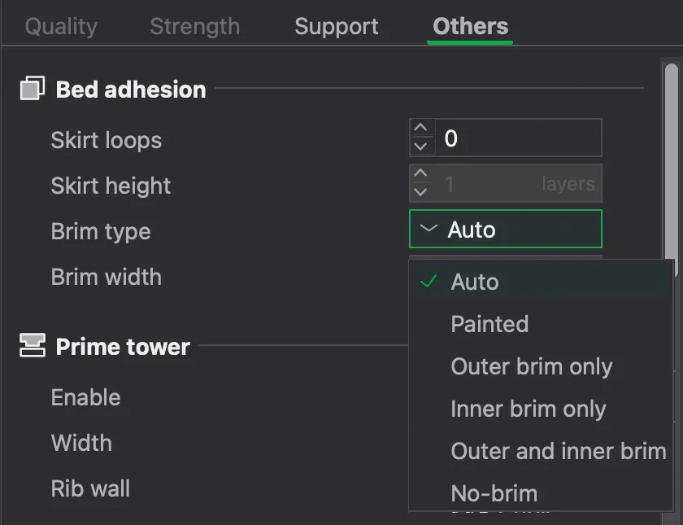Collapse the Brim type dropdown
This screenshot has height=525, width=683.
[x=505, y=229]
